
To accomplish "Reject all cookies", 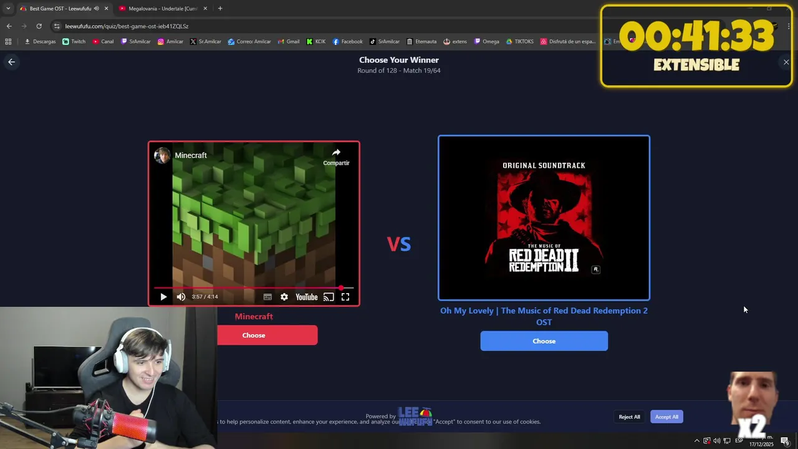I will click(x=629, y=417).
